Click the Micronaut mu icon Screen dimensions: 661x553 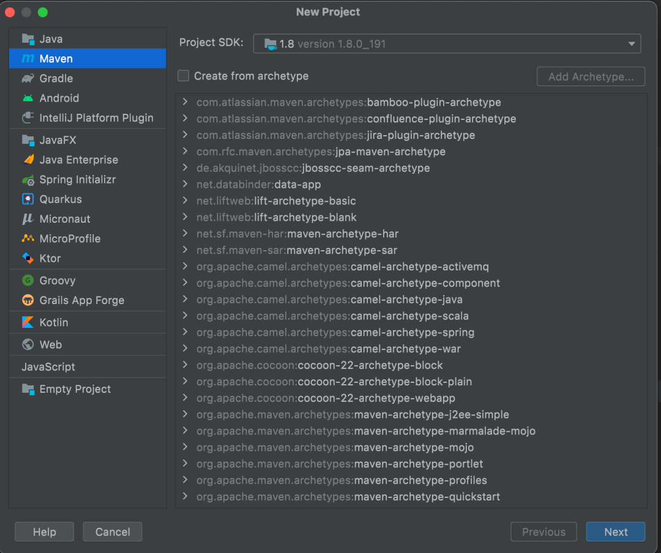pos(28,219)
